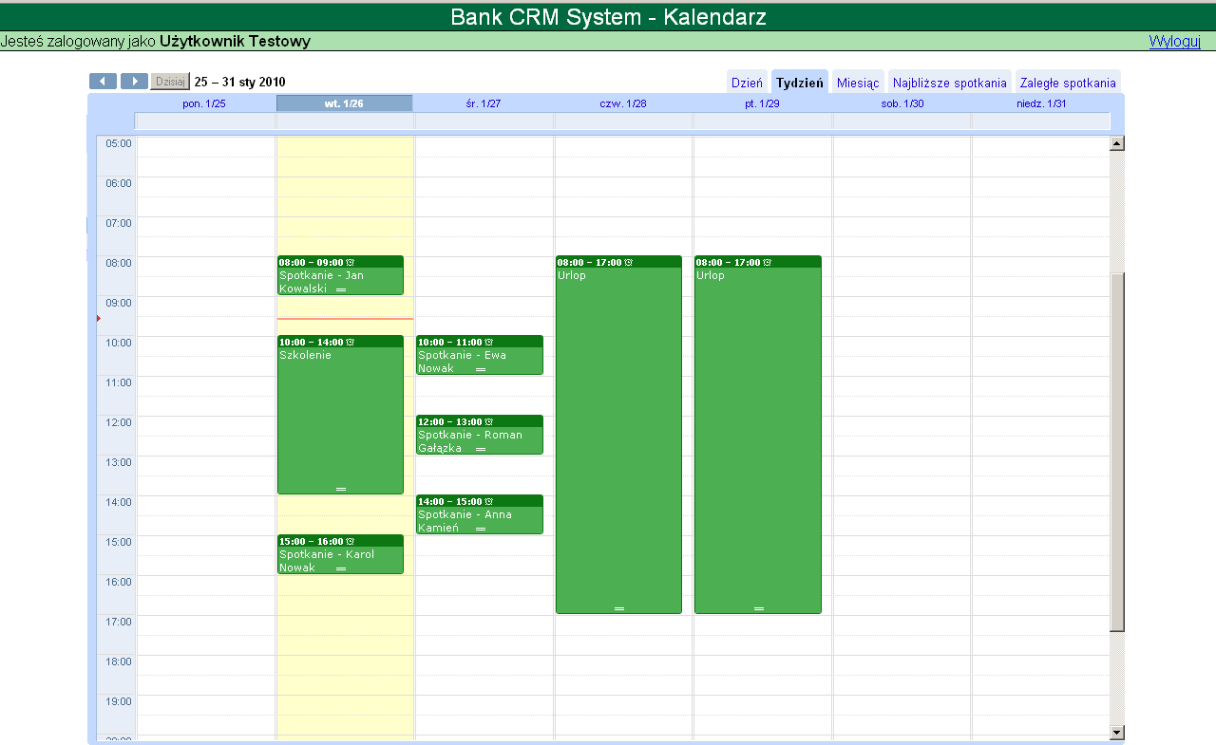
Task: Show Najbliższe spotkania tab
Action: [950, 83]
